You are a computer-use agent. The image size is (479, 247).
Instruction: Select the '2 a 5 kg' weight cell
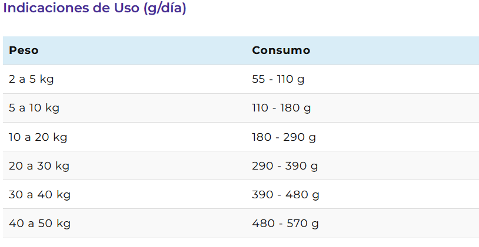(x=31, y=79)
